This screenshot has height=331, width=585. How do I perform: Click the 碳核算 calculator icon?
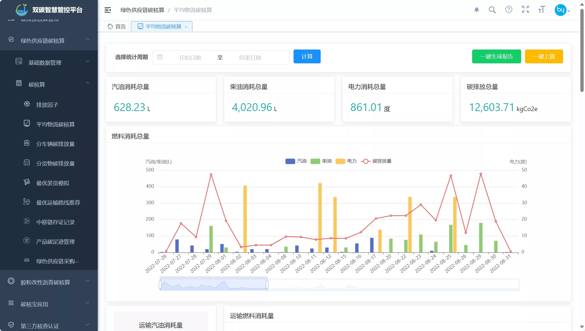(19, 83)
